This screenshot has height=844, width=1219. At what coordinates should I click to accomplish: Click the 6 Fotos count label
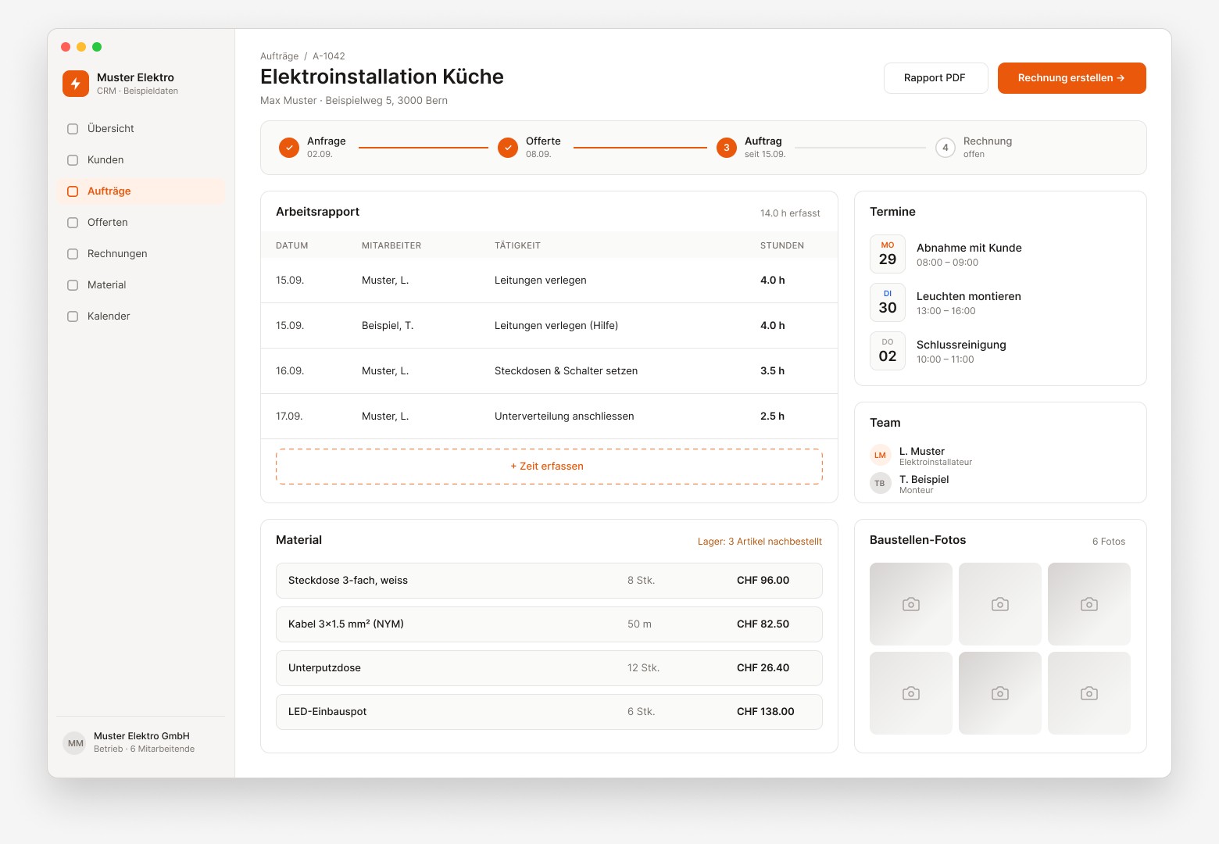[x=1109, y=542]
